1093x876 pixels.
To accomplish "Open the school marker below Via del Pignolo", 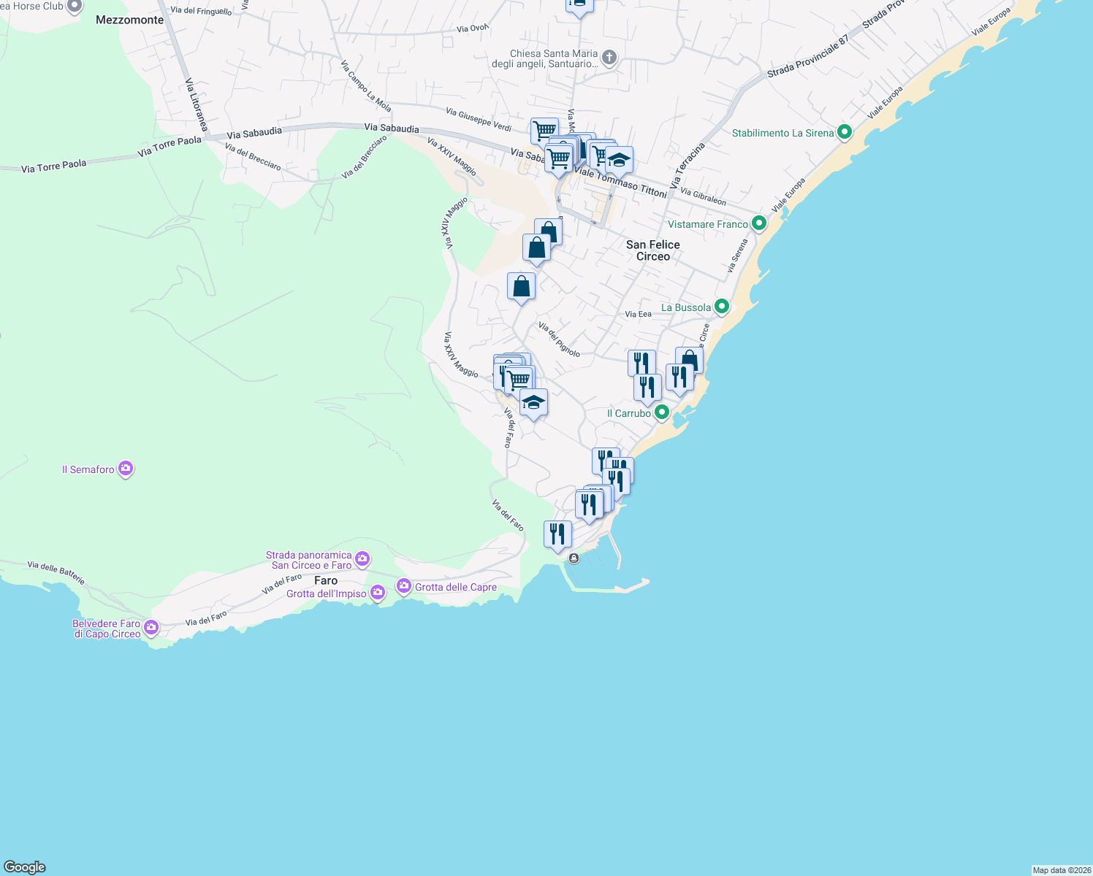I will pyautogui.click(x=533, y=401).
